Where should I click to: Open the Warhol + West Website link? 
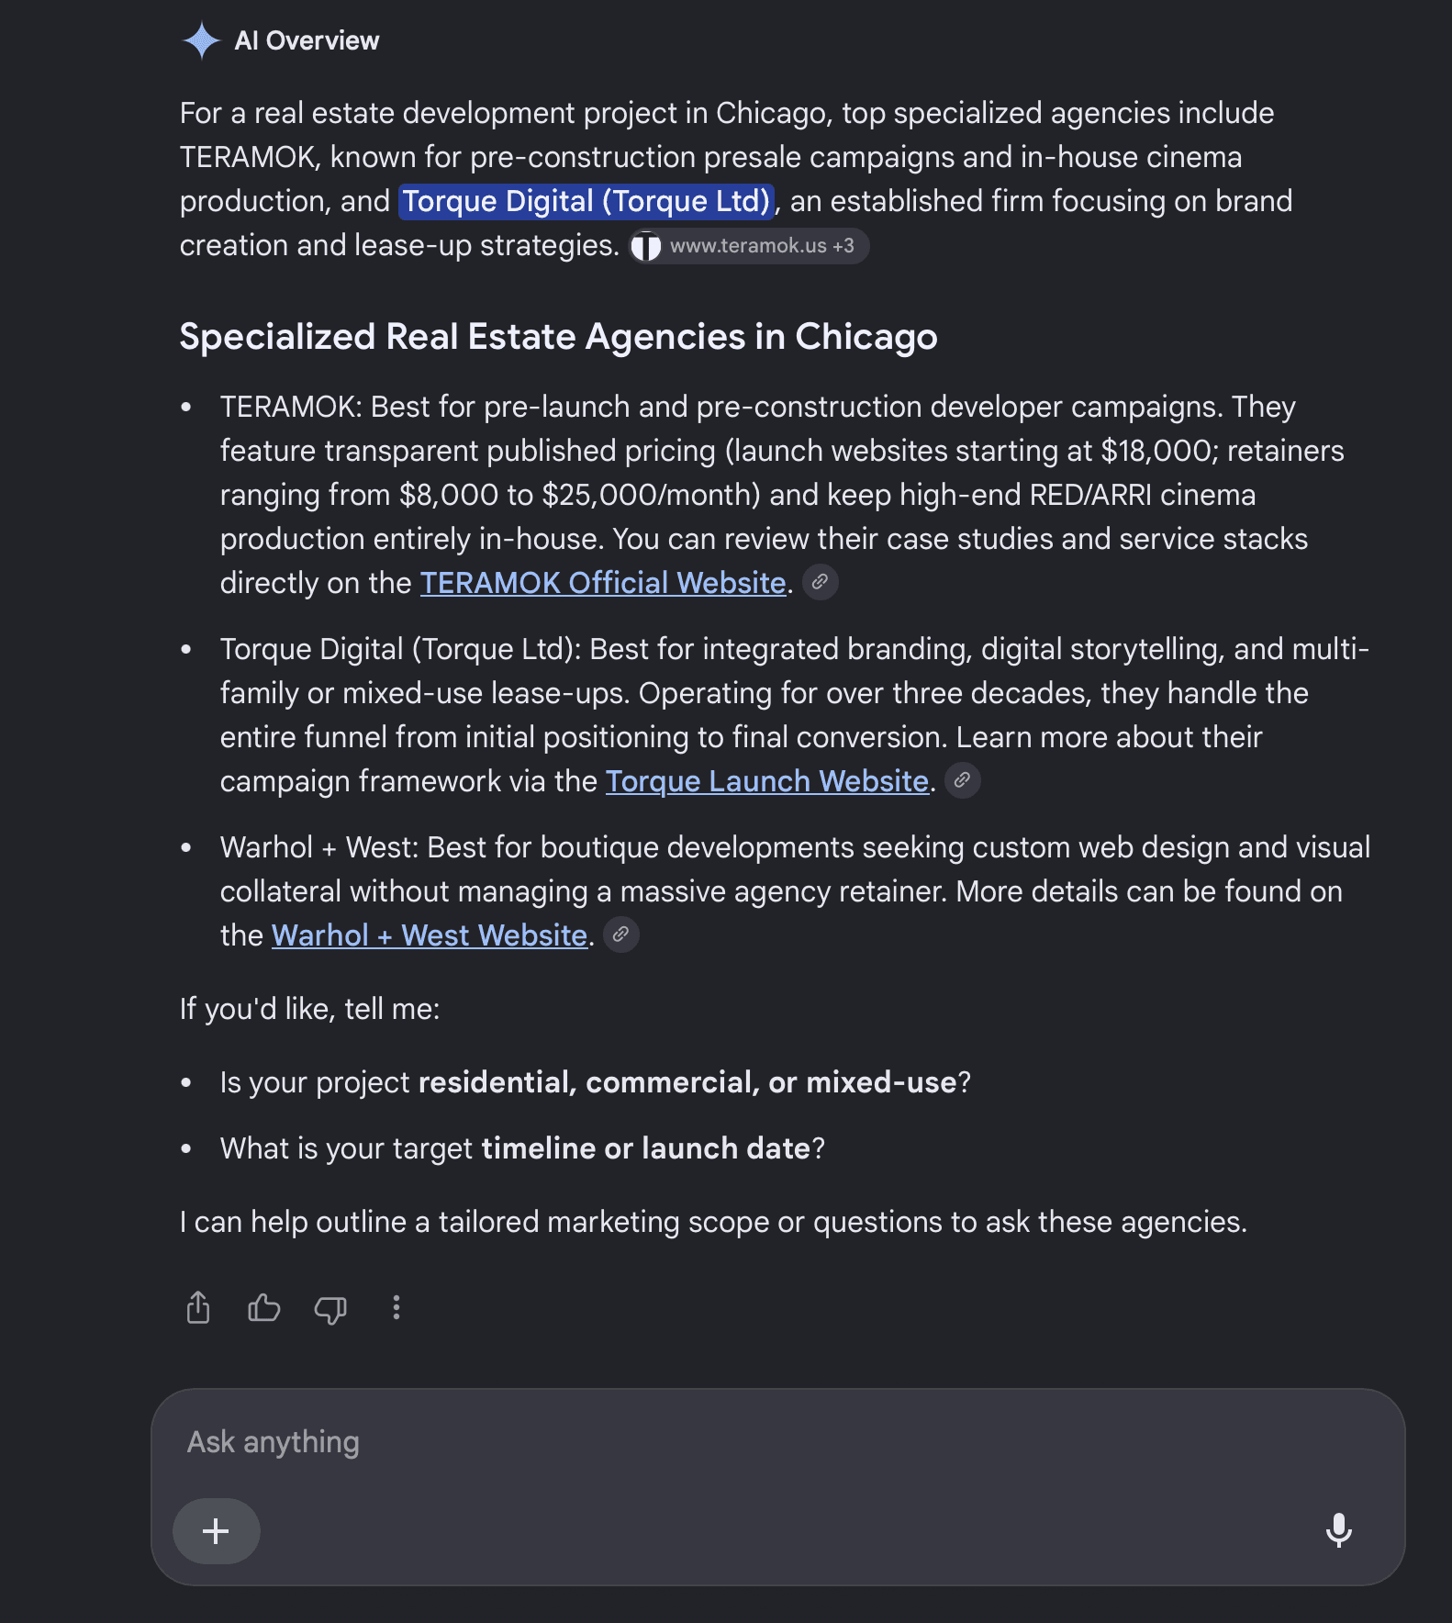pyautogui.click(x=430, y=935)
